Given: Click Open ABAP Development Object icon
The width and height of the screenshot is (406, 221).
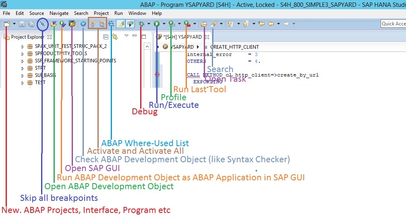Looking at the screenshot, I should pos(54,24).
